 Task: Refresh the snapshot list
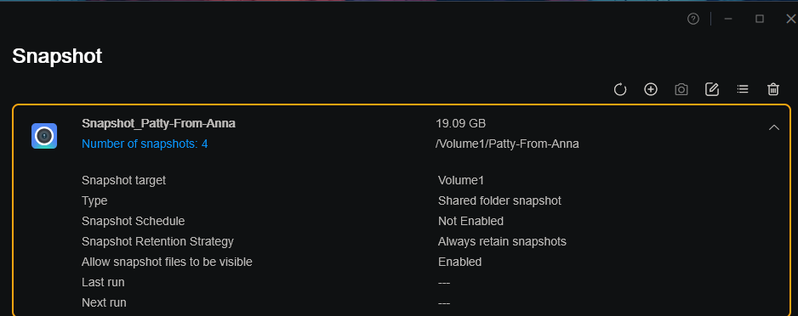pyautogui.click(x=620, y=90)
